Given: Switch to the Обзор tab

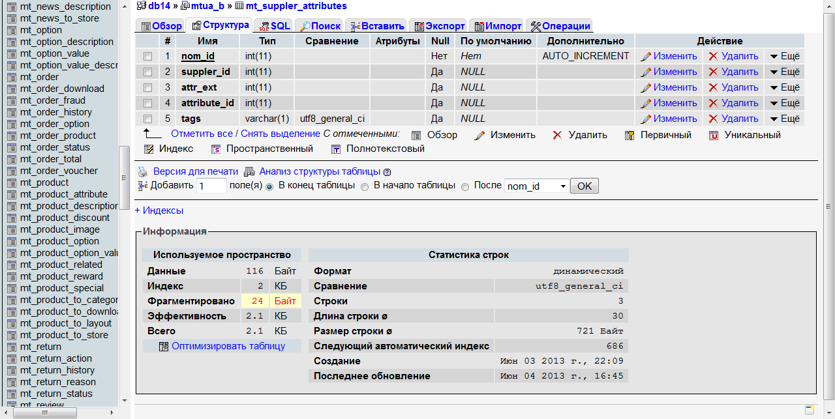Looking at the screenshot, I should click(160, 26).
